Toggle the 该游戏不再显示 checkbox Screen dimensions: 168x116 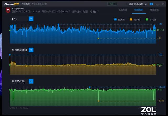pos(126,4)
